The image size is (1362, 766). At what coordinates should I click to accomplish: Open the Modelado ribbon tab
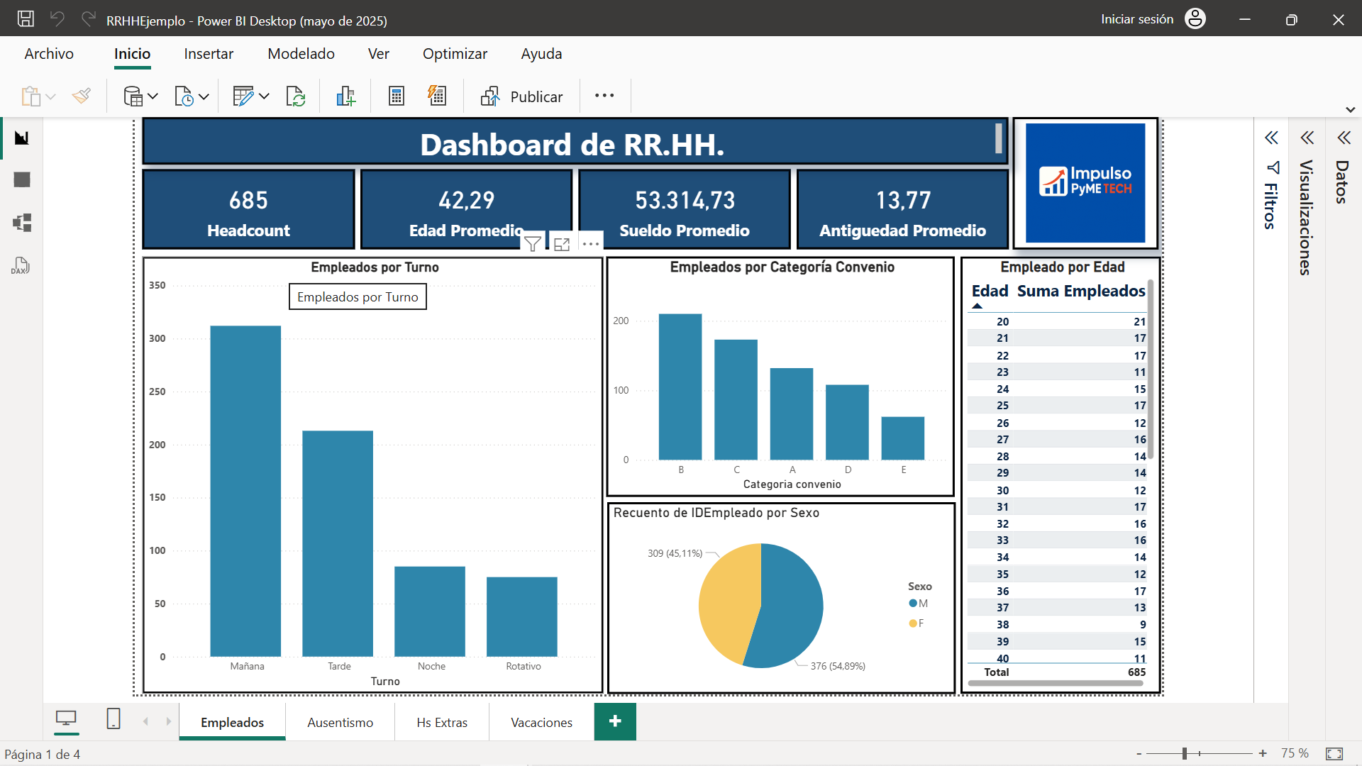point(301,54)
